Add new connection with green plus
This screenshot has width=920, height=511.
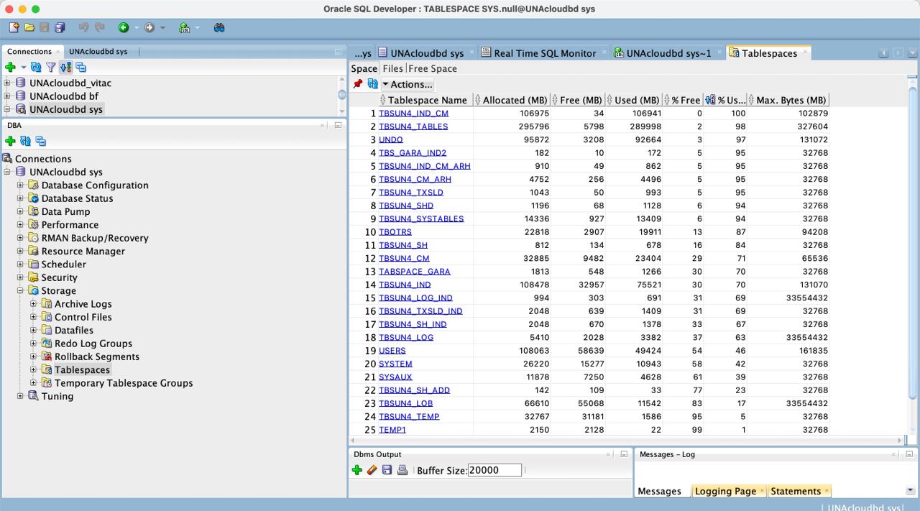[x=10, y=67]
